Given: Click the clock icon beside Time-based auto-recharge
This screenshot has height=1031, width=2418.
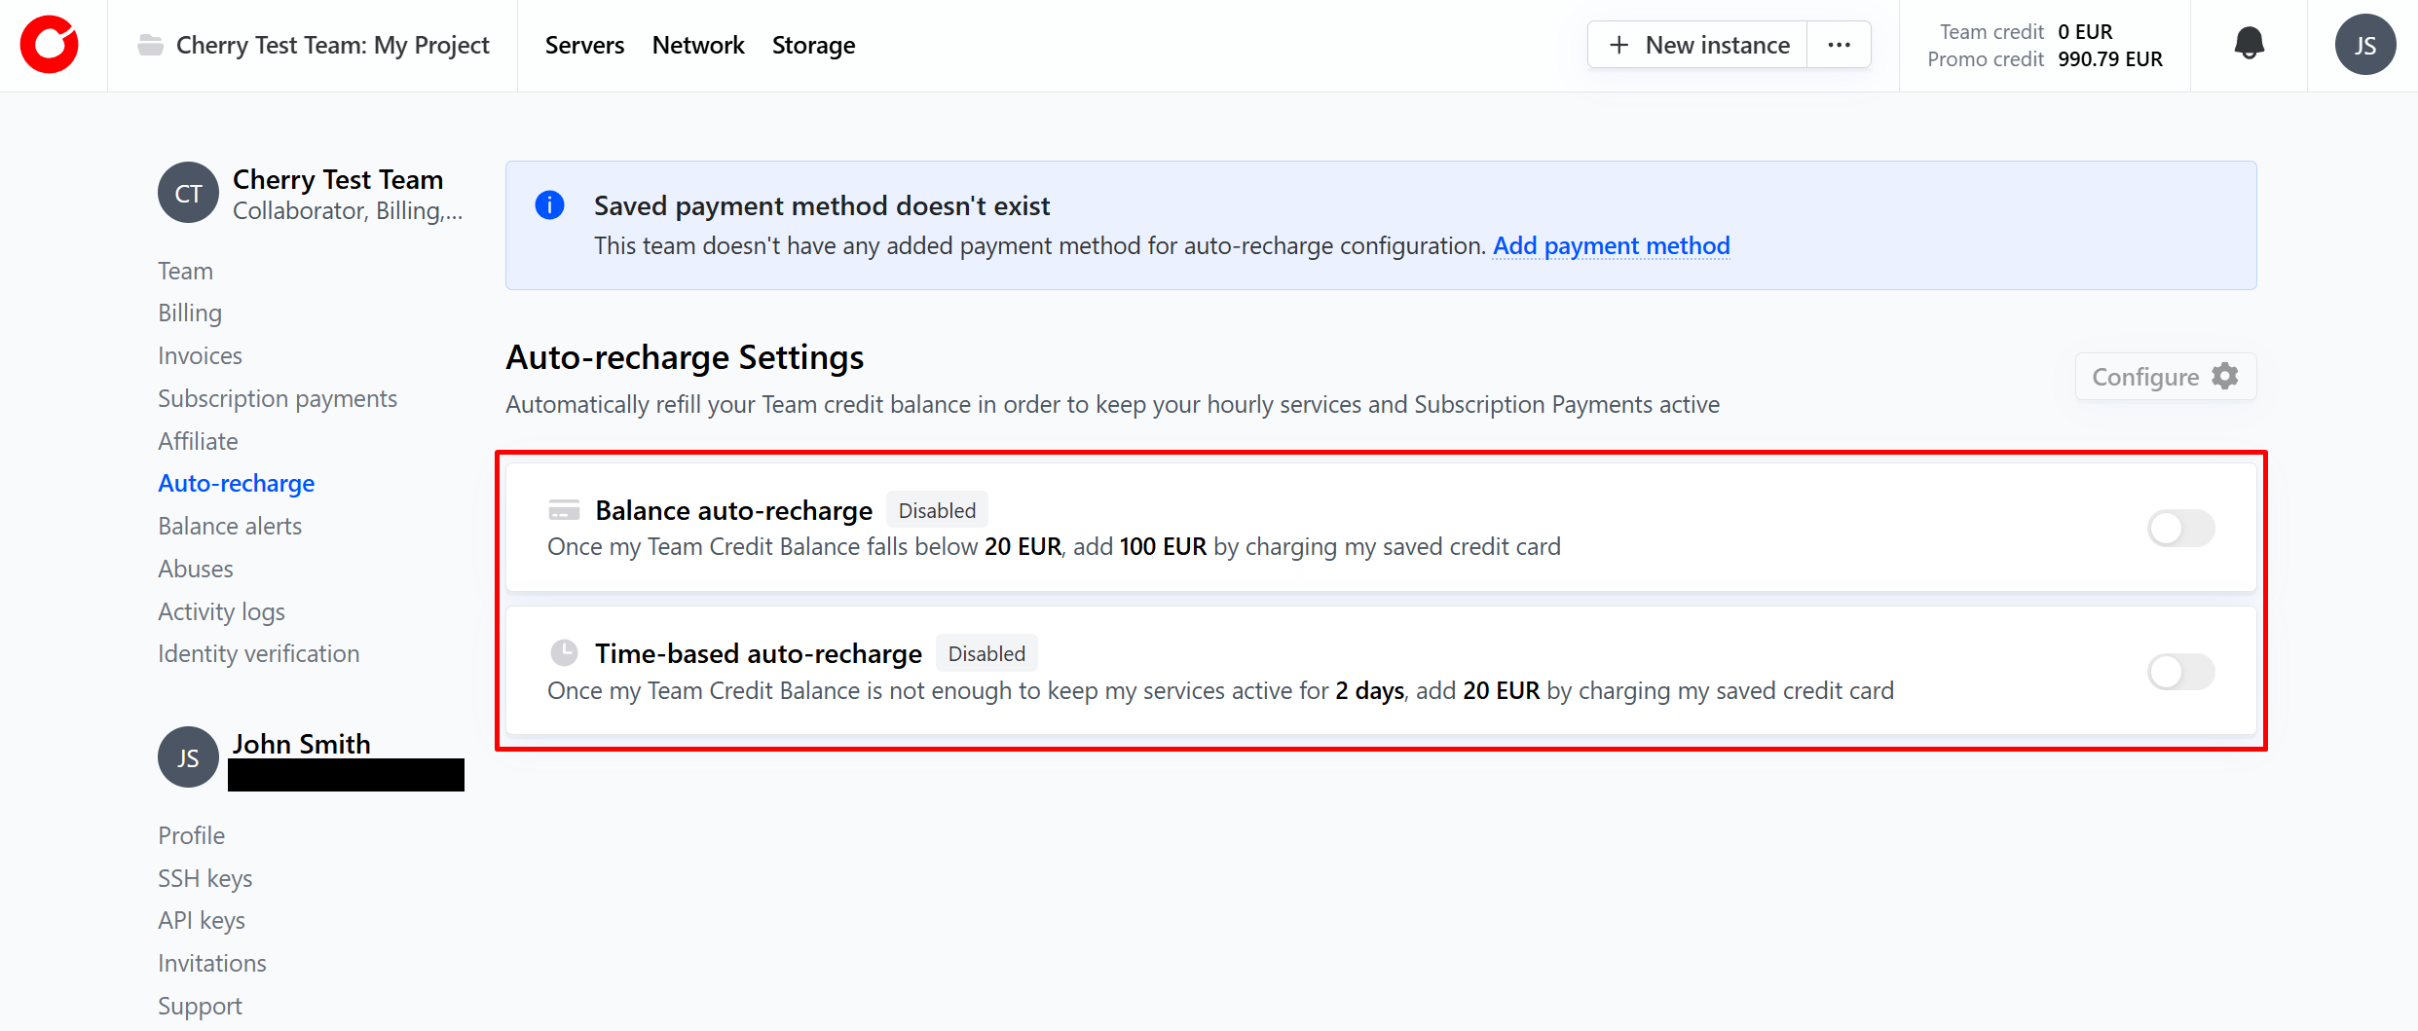Looking at the screenshot, I should click(564, 653).
